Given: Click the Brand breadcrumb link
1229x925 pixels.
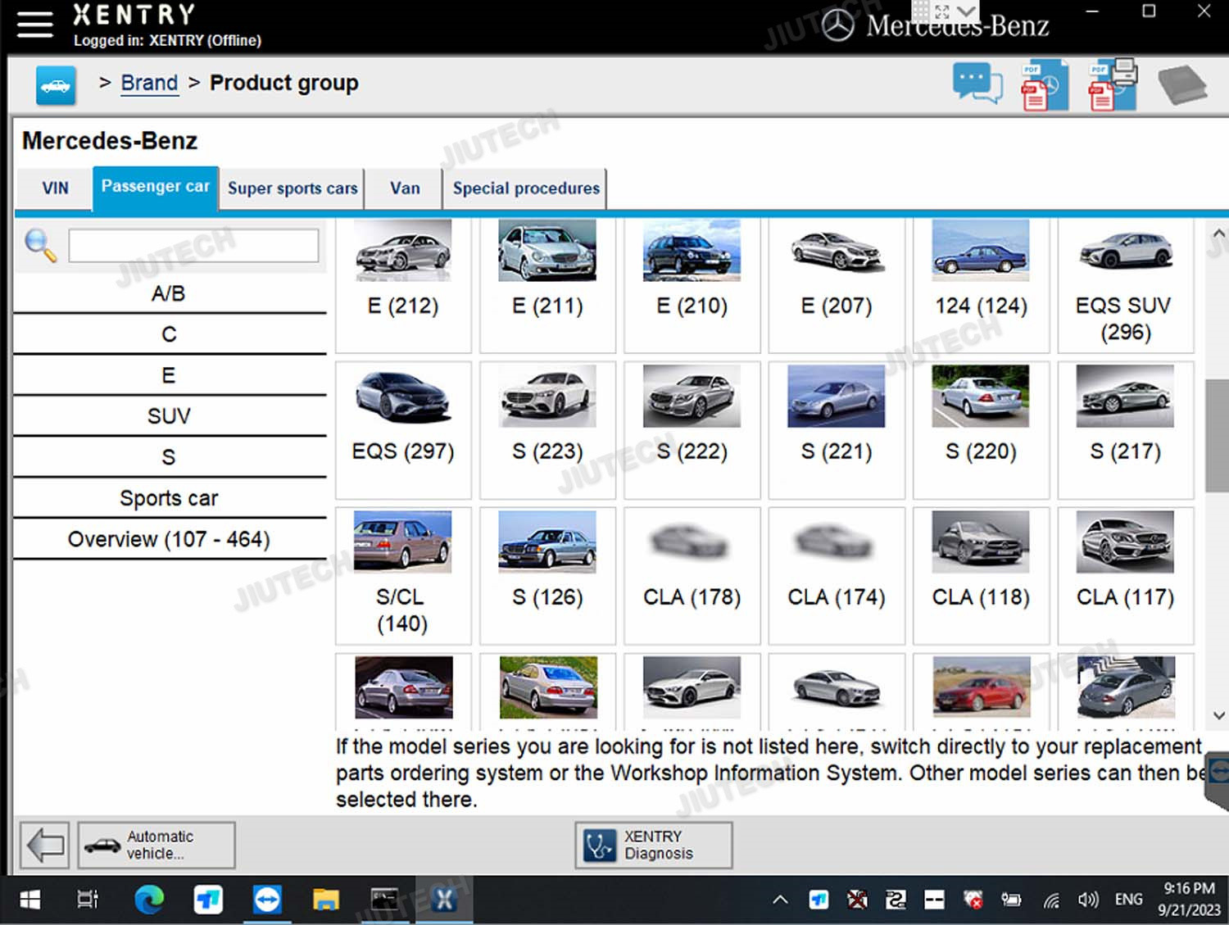Looking at the screenshot, I should tap(149, 84).
